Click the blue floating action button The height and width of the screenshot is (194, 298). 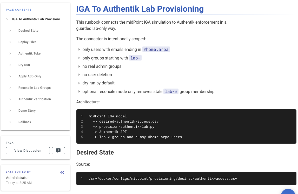pyautogui.click(x=288, y=191)
